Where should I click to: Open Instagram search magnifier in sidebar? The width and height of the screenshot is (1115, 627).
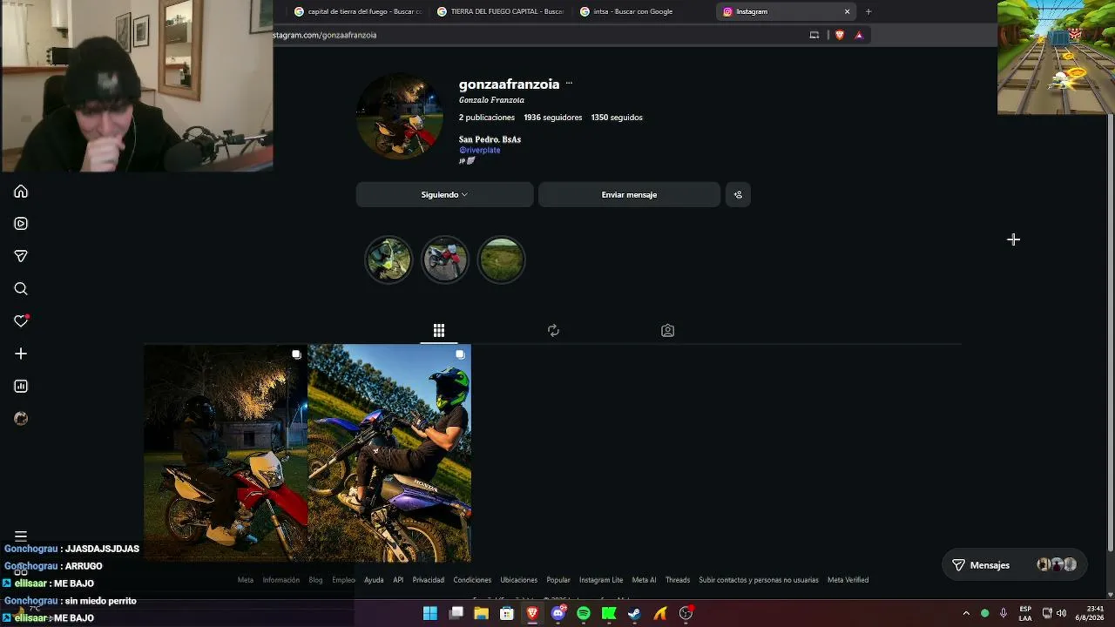click(21, 289)
